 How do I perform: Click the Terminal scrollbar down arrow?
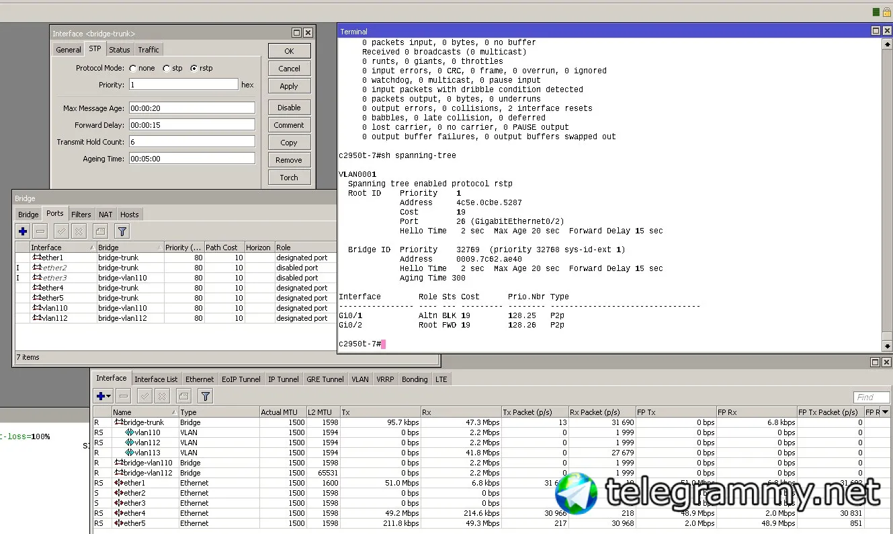pyautogui.click(x=887, y=346)
